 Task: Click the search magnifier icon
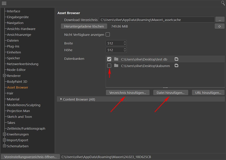[223, 3]
